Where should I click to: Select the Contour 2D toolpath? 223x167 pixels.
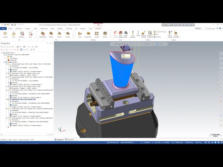tap(5, 35)
